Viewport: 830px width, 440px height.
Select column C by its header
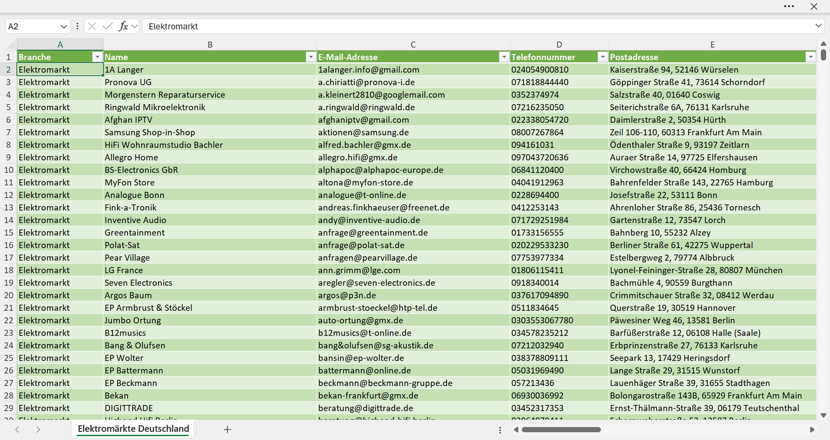point(413,44)
